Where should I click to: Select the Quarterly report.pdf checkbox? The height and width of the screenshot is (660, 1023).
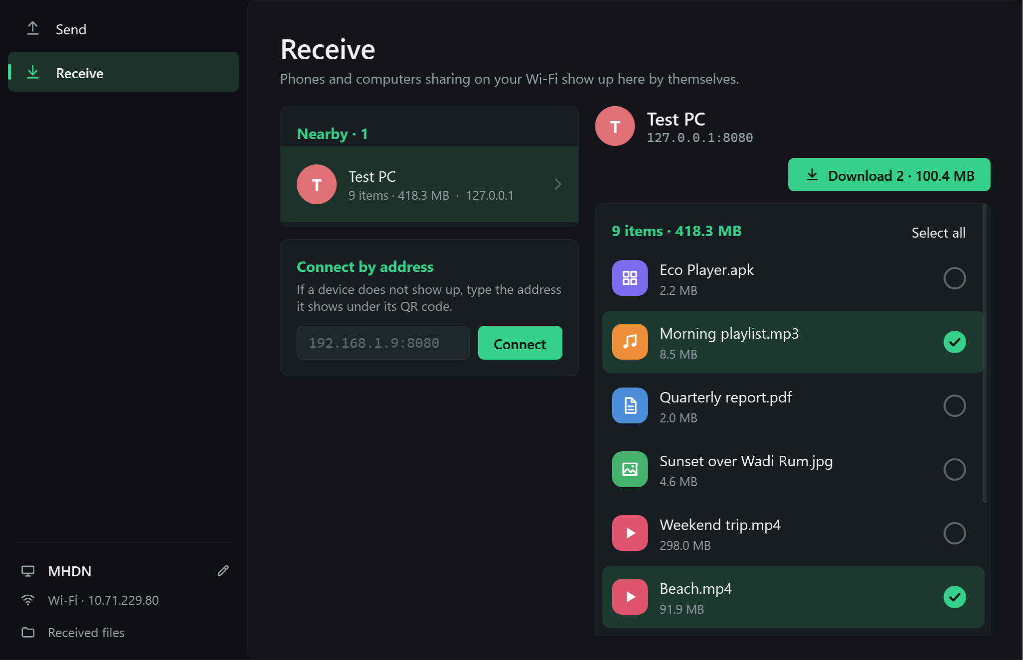click(x=954, y=405)
